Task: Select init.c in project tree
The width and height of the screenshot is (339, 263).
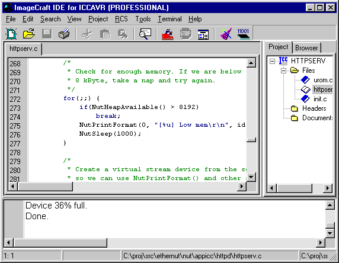Action: pyautogui.click(x=320, y=99)
